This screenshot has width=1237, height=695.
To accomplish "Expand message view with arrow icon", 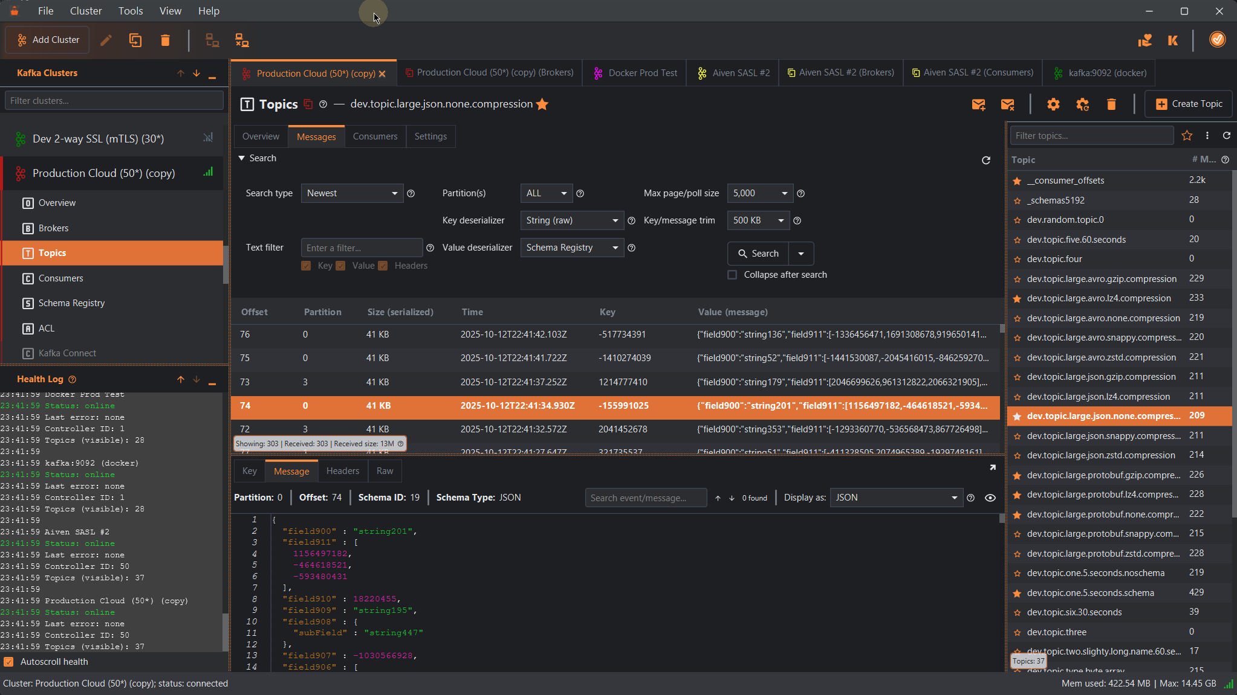I will [x=992, y=468].
